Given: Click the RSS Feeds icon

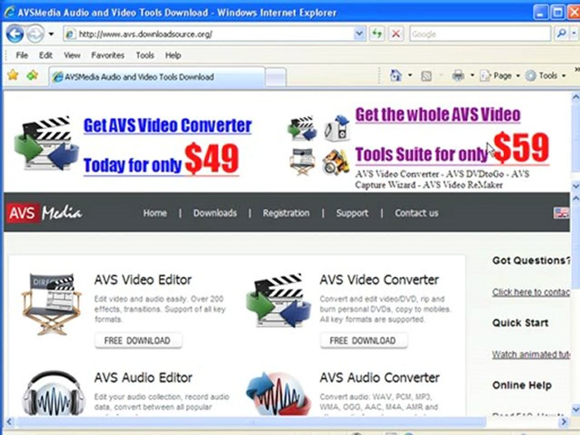Looking at the screenshot, I should (426, 76).
